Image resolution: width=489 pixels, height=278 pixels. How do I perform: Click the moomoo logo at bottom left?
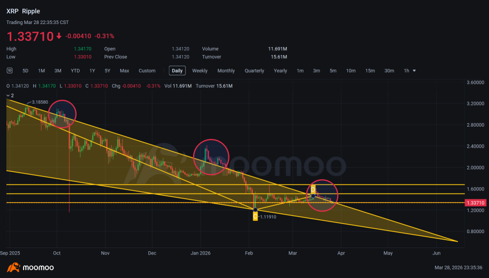tap(30, 267)
